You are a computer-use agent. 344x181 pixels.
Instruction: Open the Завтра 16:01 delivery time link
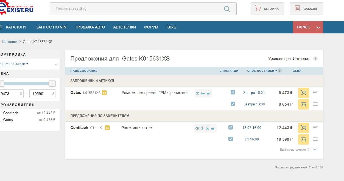(x=254, y=93)
